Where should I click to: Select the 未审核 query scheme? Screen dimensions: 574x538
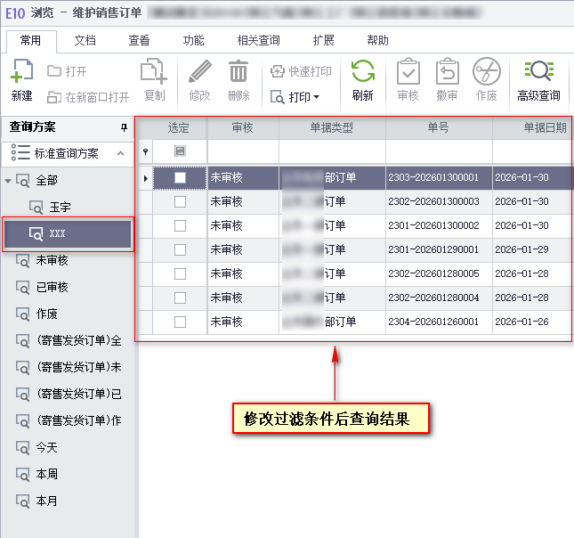tap(52, 261)
